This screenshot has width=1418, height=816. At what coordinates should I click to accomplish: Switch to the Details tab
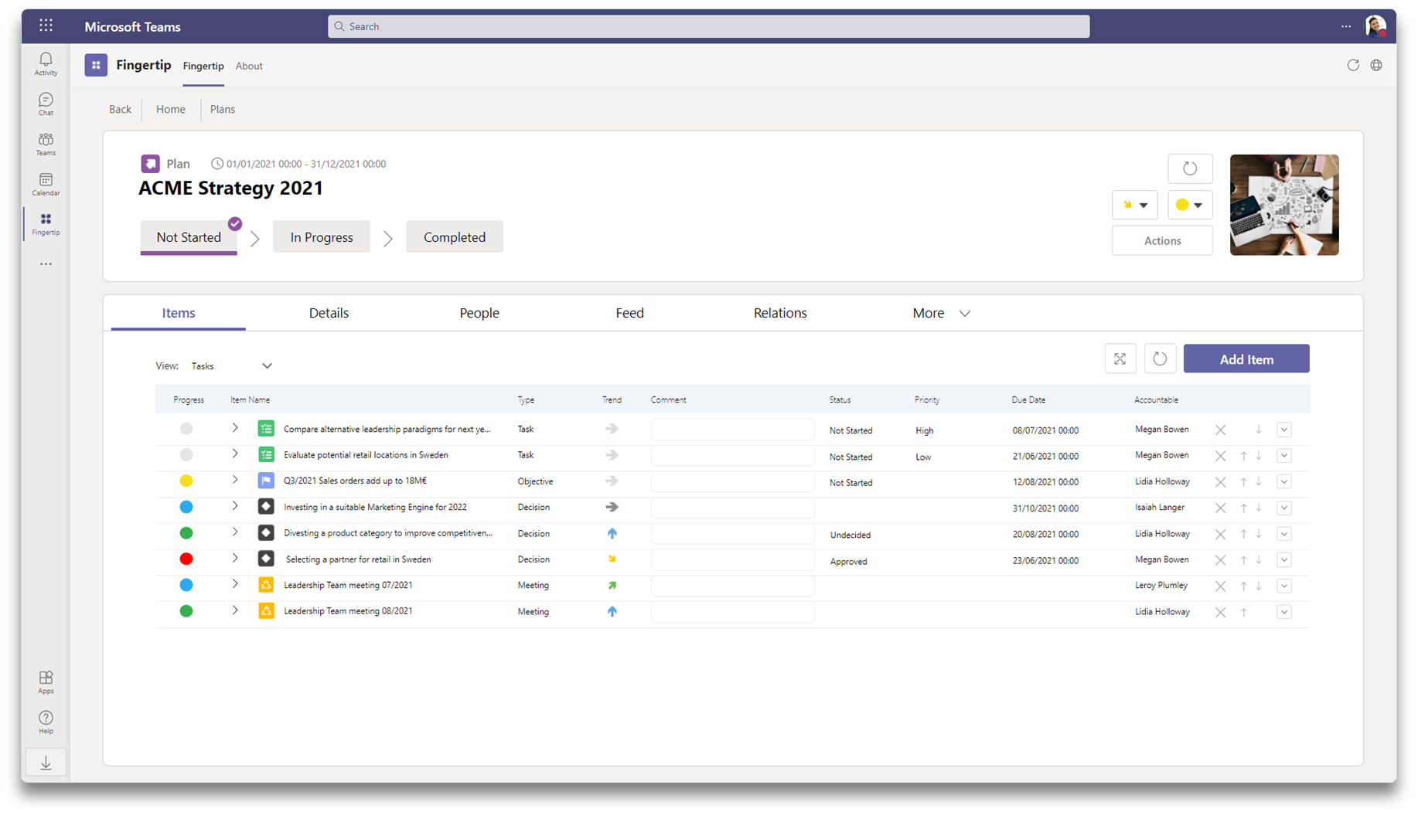pyautogui.click(x=329, y=313)
